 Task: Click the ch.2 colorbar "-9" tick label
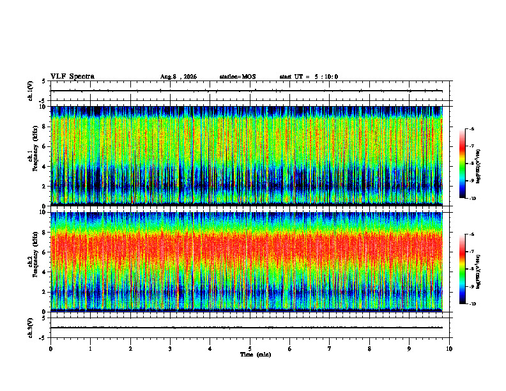pyautogui.click(x=471, y=287)
